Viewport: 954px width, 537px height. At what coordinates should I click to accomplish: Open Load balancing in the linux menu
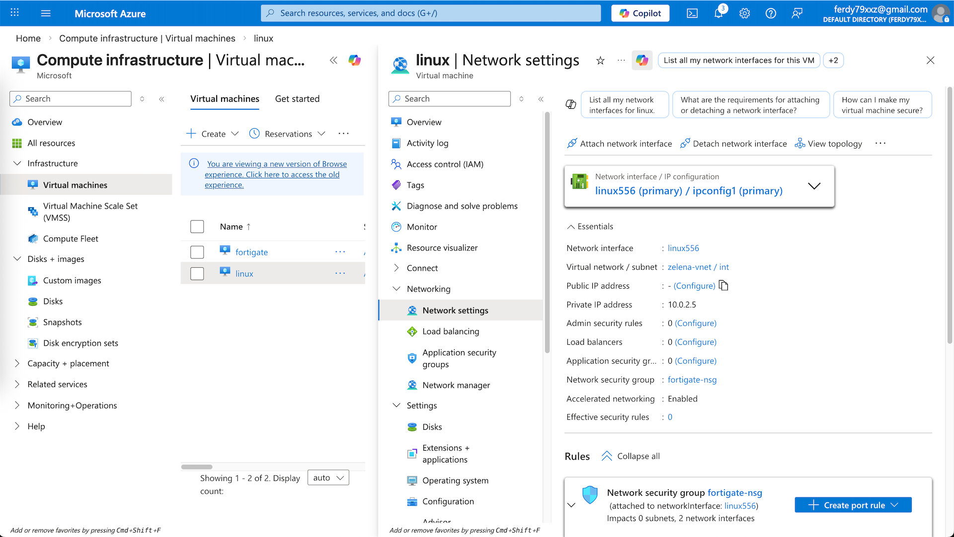pos(451,331)
